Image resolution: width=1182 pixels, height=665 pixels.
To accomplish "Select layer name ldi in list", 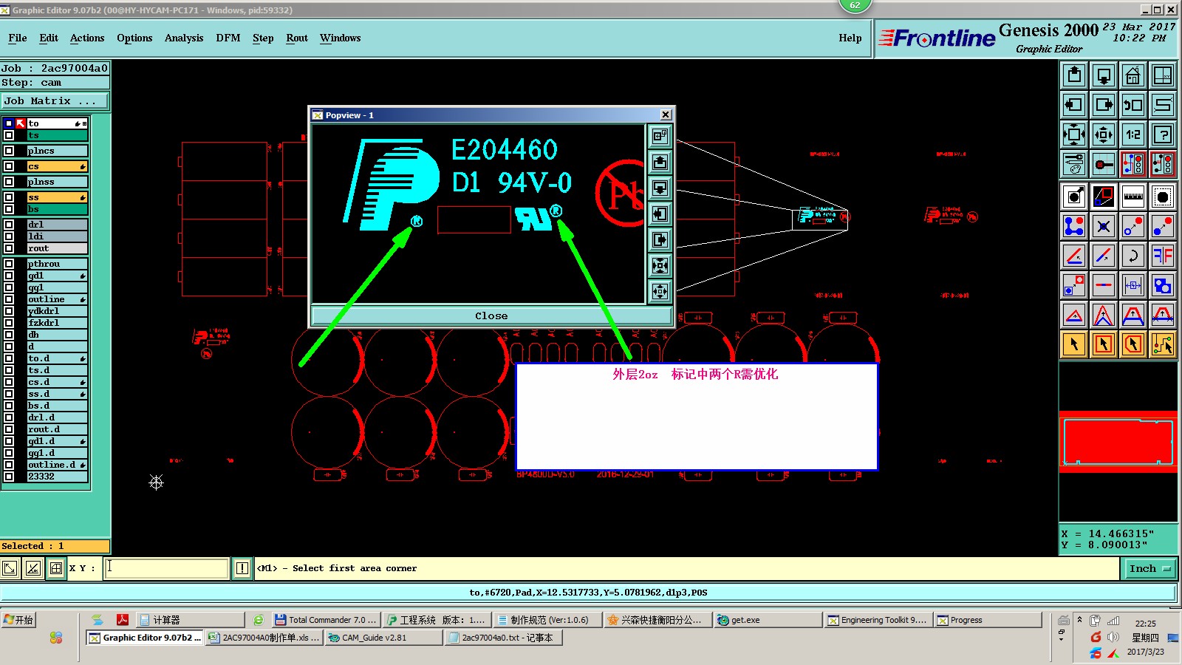I will coord(57,236).
